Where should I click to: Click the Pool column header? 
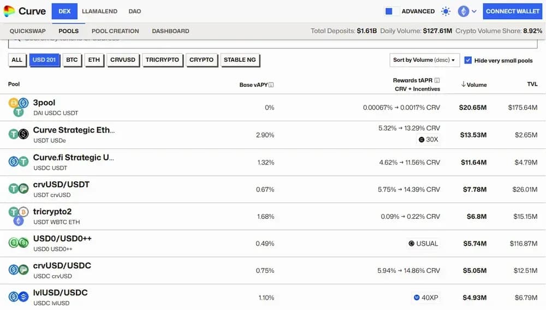click(14, 84)
